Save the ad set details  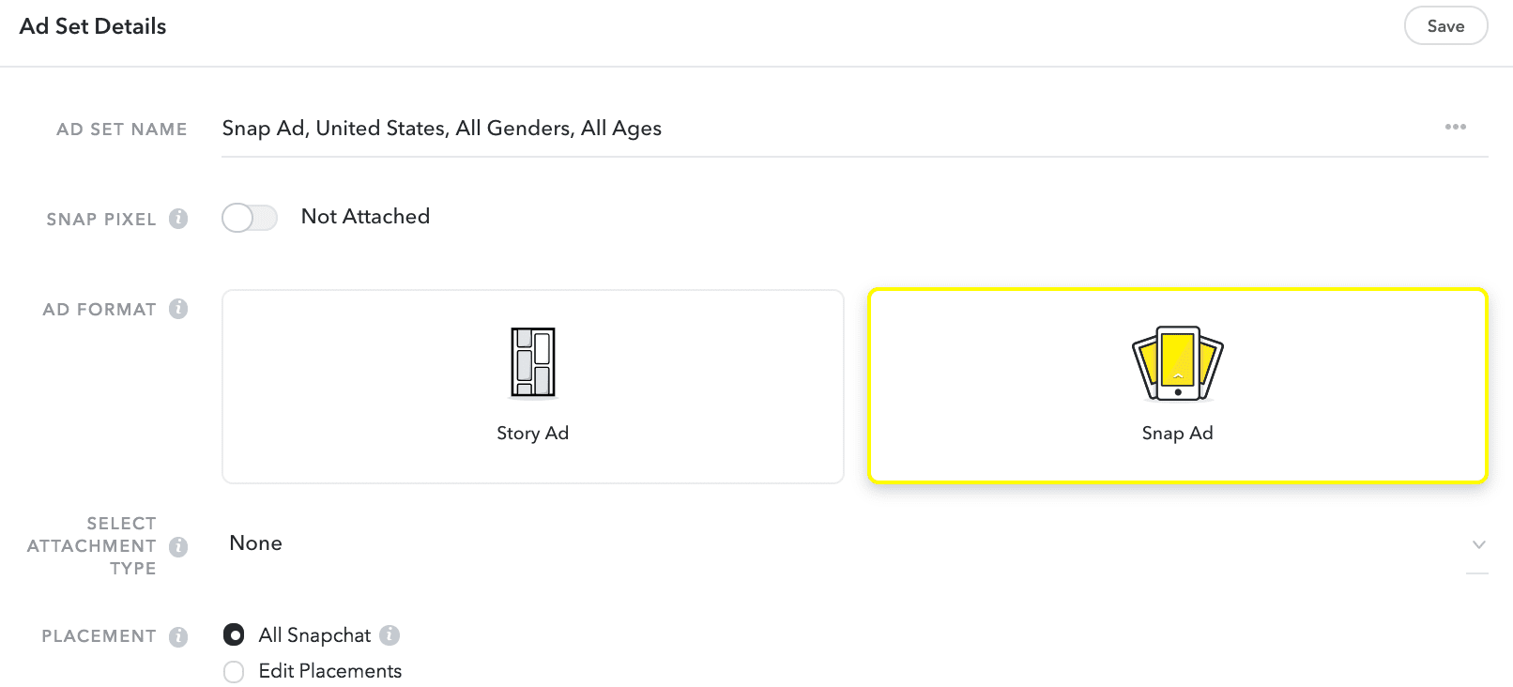[x=1446, y=26]
